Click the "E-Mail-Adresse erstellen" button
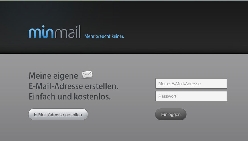The image size is (248, 141). [58, 115]
